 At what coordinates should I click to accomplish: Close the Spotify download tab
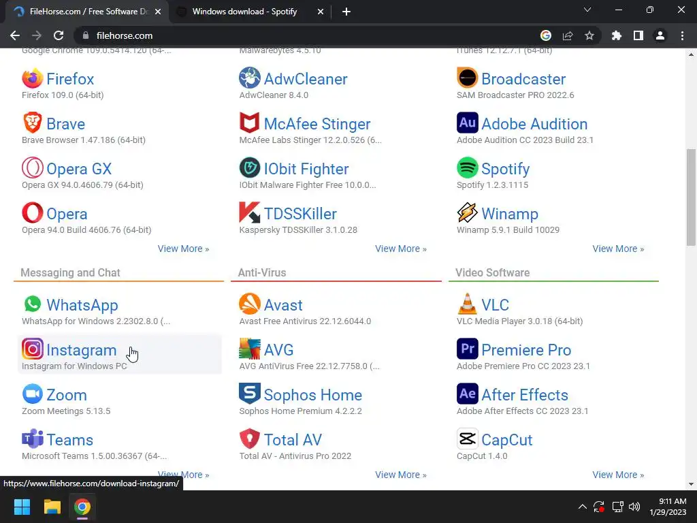point(321,12)
